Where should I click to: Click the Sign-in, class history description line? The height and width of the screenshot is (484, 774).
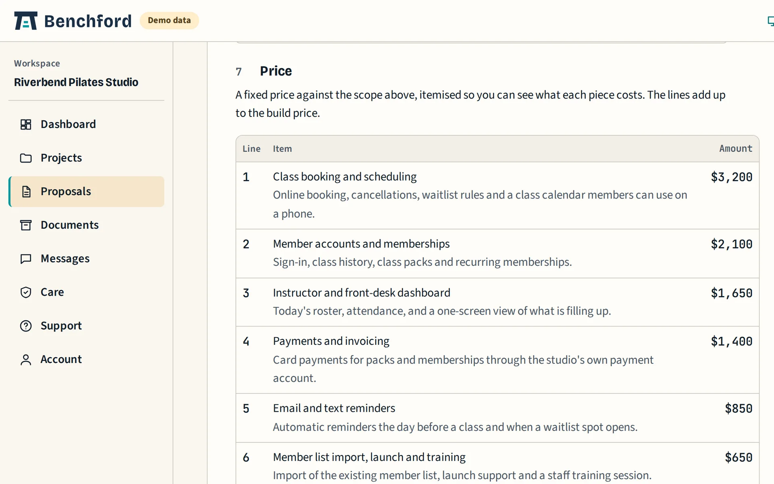(x=422, y=262)
